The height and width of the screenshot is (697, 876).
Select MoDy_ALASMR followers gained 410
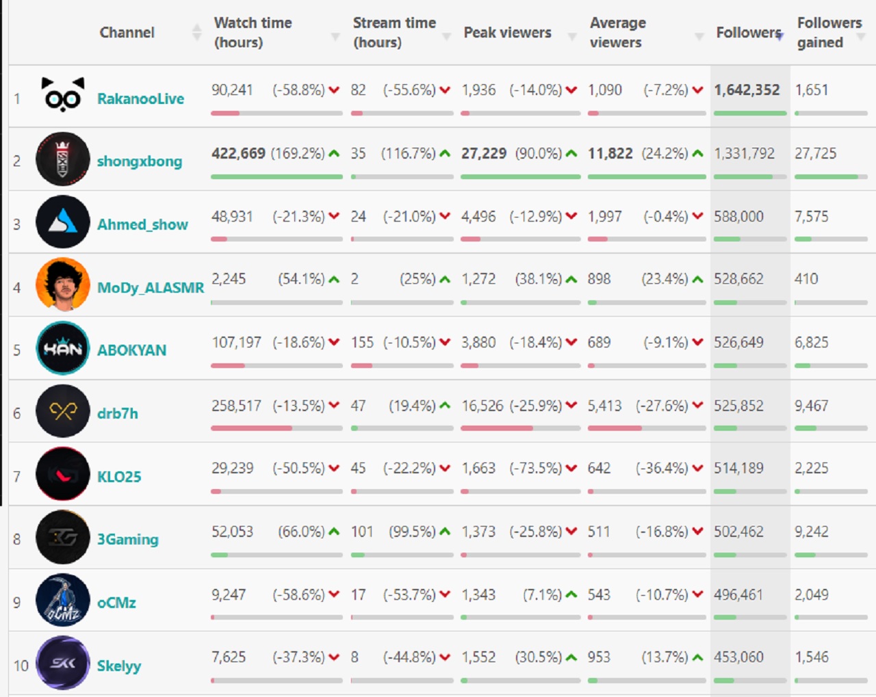(x=806, y=279)
